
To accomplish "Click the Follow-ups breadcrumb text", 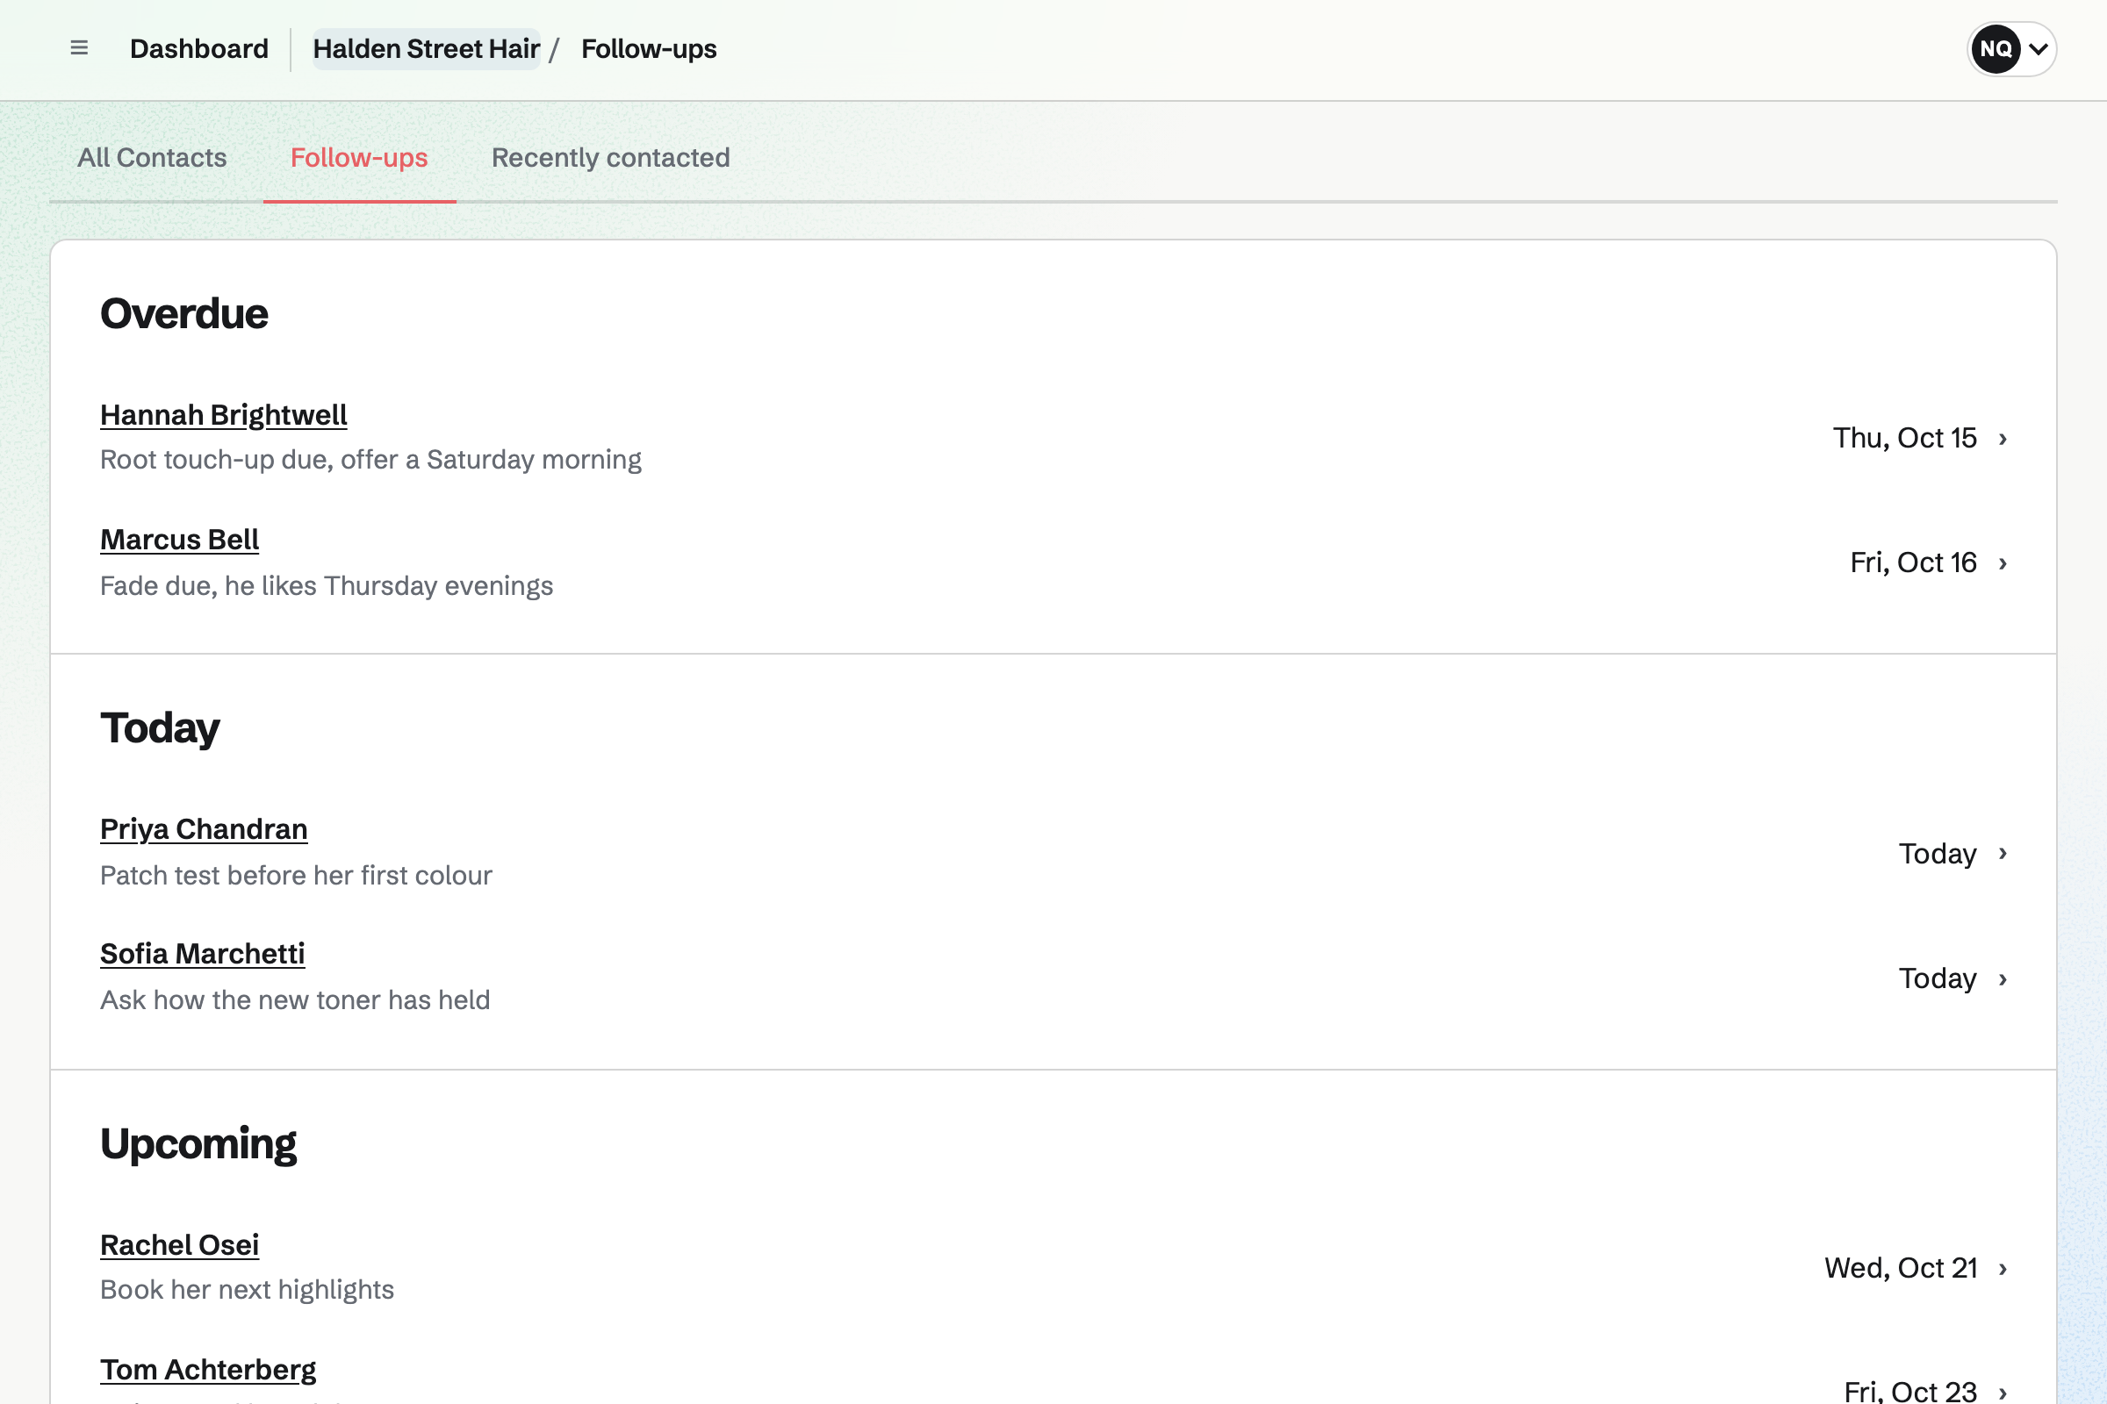I will tap(649, 48).
